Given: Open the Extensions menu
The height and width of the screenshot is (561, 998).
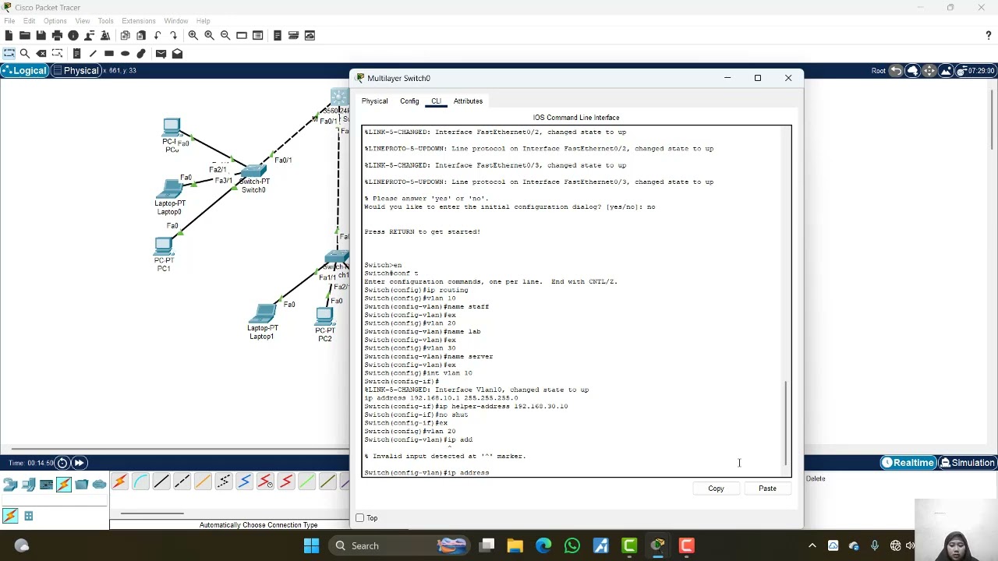Looking at the screenshot, I should pyautogui.click(x=138, y=21).
